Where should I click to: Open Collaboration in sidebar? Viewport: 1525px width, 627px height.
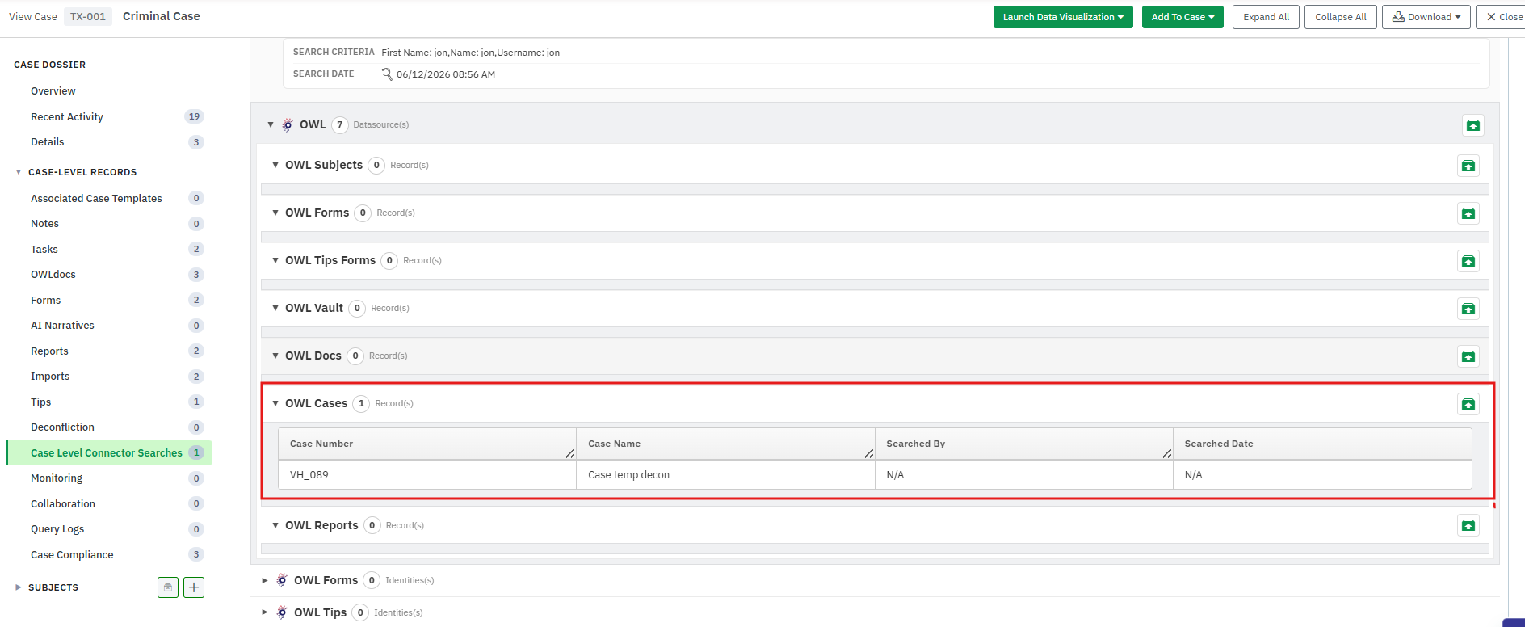tap(63, 504)
